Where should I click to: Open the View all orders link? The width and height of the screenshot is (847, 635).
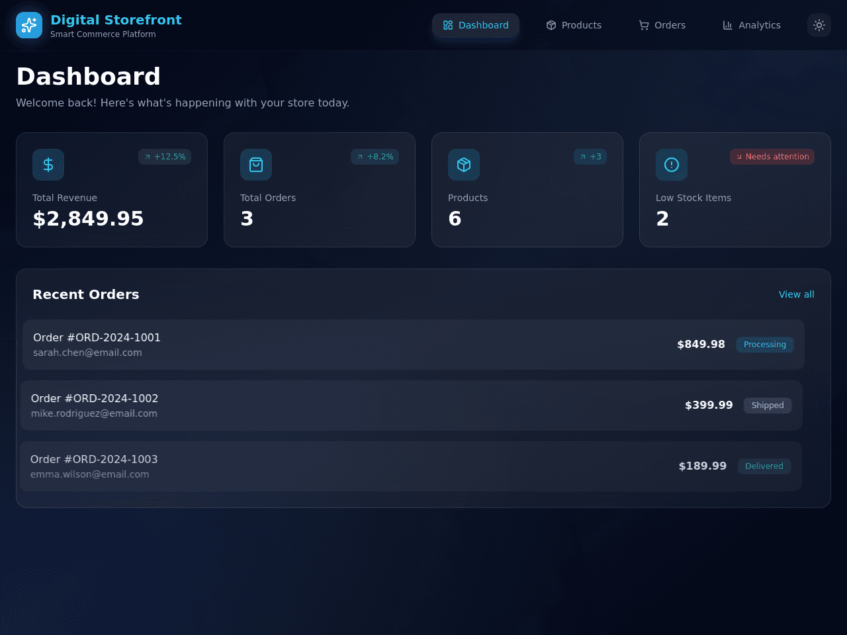[x=797, y=294]
